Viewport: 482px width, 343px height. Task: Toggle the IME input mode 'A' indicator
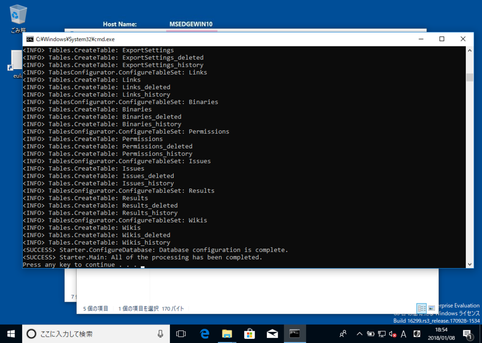[403, 334]
